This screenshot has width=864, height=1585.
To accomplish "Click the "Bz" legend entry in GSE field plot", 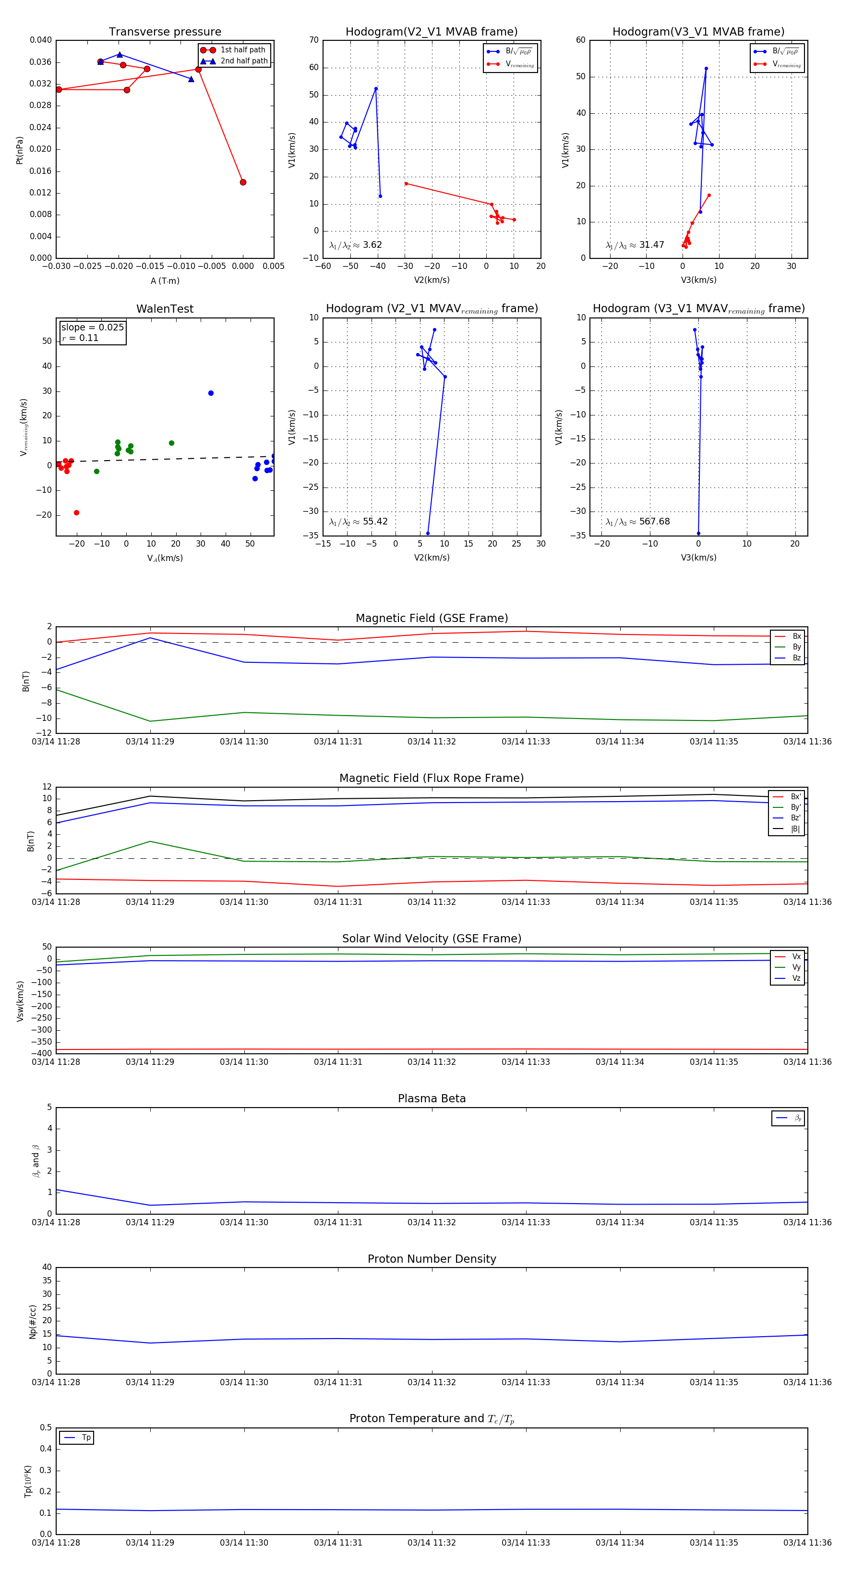I will point(788,658).
